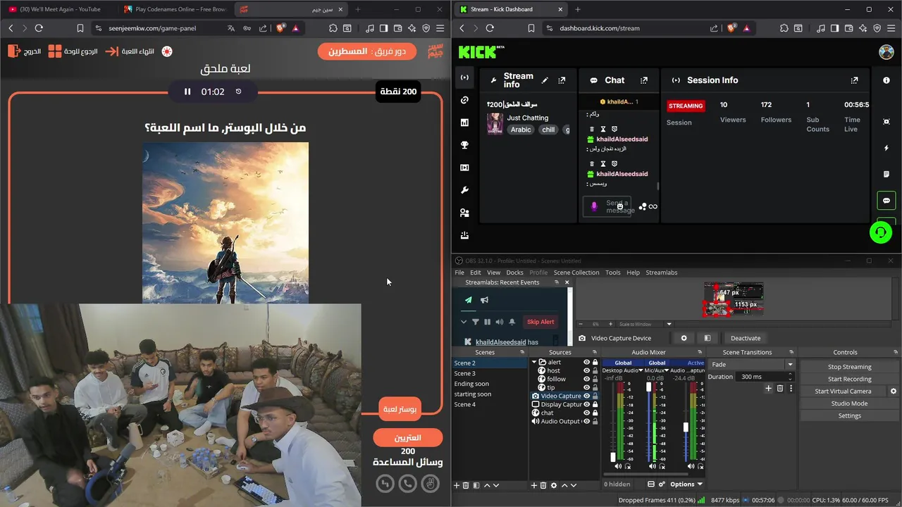Viewport: 902px width, 507px height.
Task: Toggle visibility of the host source
Action: (586, 370)
